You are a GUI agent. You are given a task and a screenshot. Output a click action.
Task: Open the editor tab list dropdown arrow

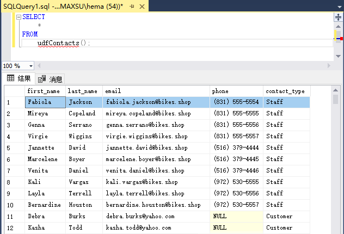[340, 7]
